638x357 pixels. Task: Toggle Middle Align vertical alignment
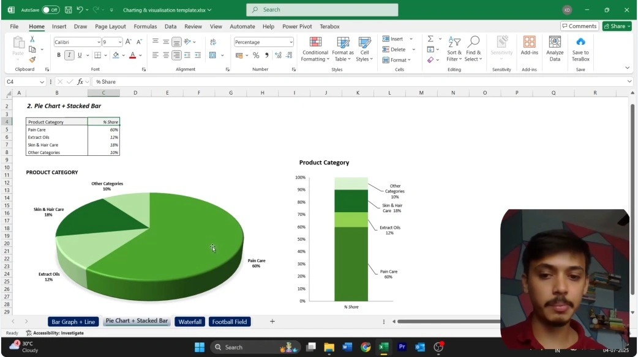click(166, 42)
